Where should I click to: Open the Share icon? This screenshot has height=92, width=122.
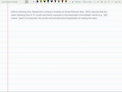click(116, 2)
